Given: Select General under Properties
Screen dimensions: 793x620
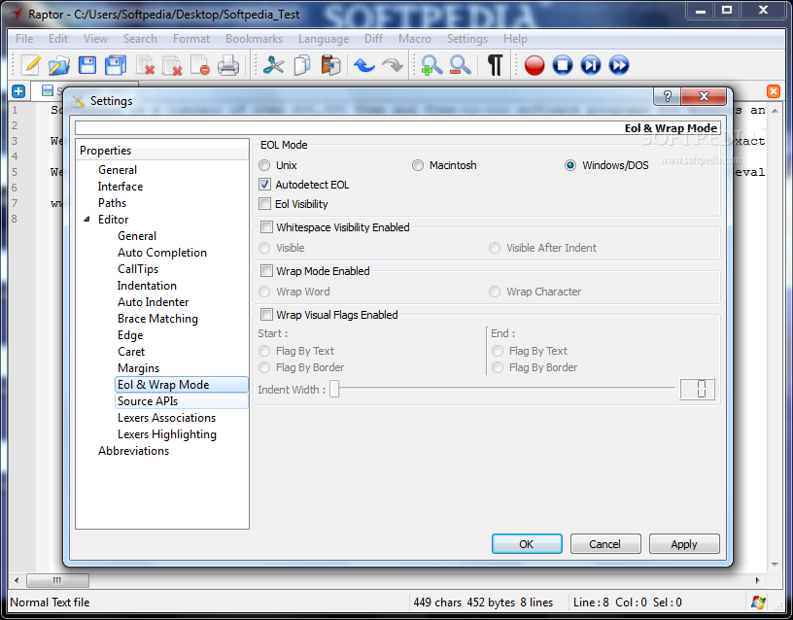Looking at the screenshot, I should point(118,170).
